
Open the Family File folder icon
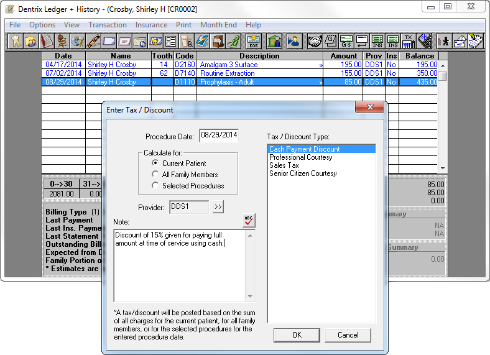30,41
